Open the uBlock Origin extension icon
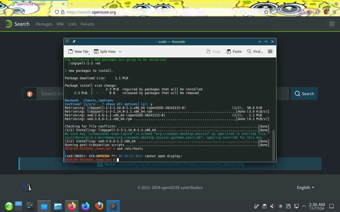This screenshot has width=340, height=212. 326,11
